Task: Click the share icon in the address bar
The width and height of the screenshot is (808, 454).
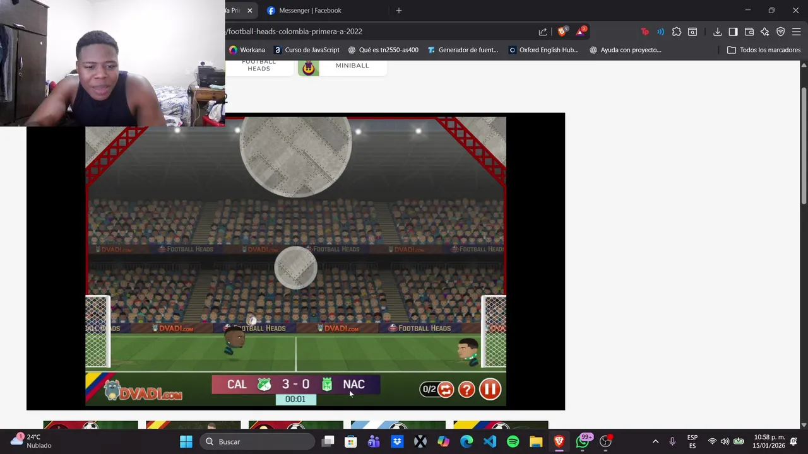Action: click(x=543, y=32)
